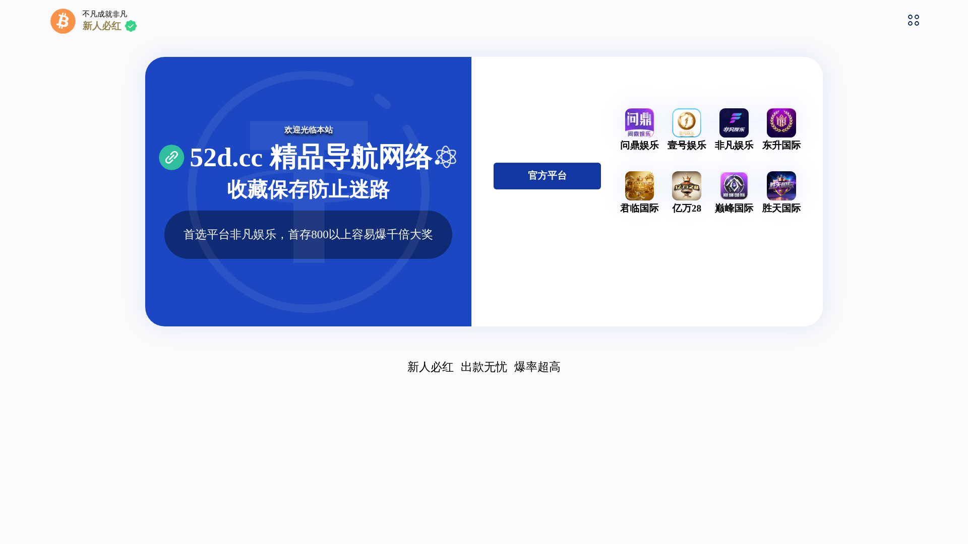Click the green verified checkmark badge
The image size is (968, 544).
pyautogui.click(x=131, y=26)
